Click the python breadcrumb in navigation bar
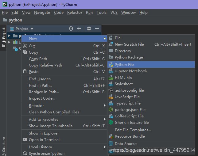Viewport: 198px width, 156px height. click(13, 20)
